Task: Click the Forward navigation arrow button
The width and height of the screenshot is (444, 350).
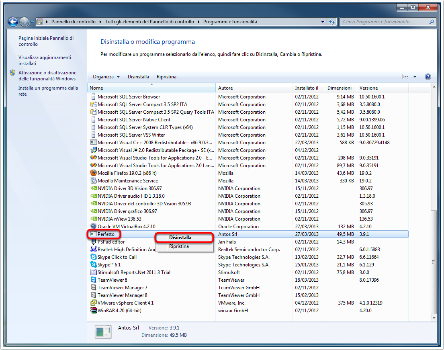Action: pyautogui.click(x=25, y=22)
